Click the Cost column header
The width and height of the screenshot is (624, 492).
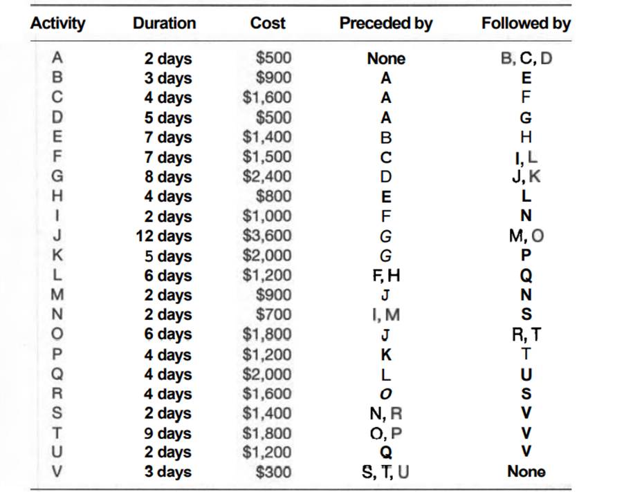pos(268,23)
